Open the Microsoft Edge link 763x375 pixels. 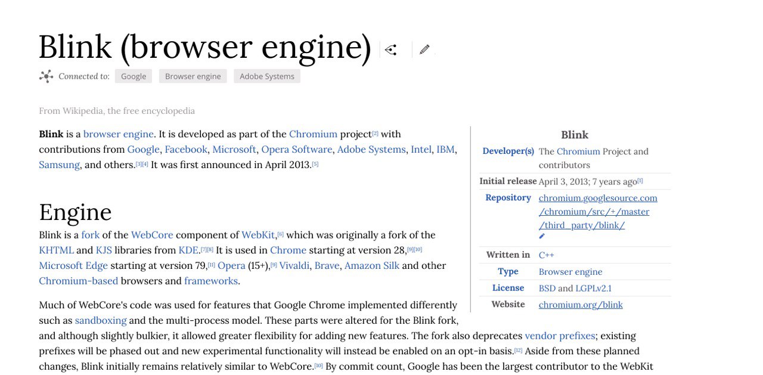(x=73, y=266)
